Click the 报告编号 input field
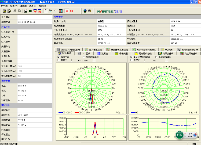Screen dimensions: 201x145 click(x=35, y=17)
